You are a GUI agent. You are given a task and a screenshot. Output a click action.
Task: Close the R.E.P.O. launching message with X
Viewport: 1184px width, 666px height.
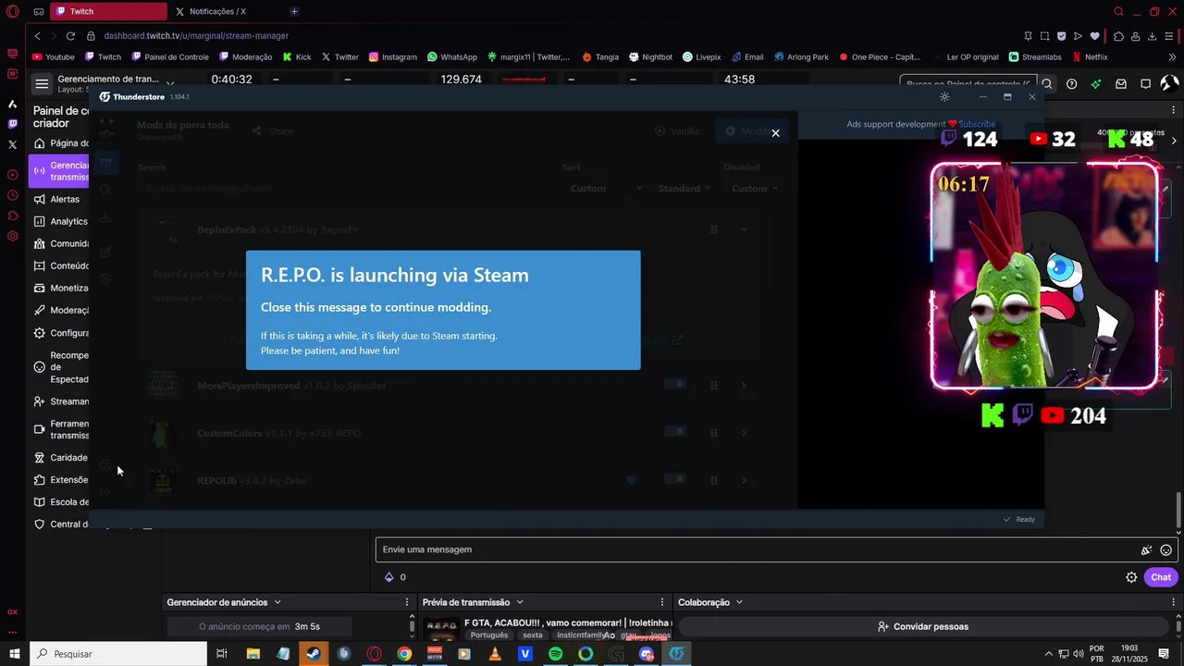click(x=775, y=133)
